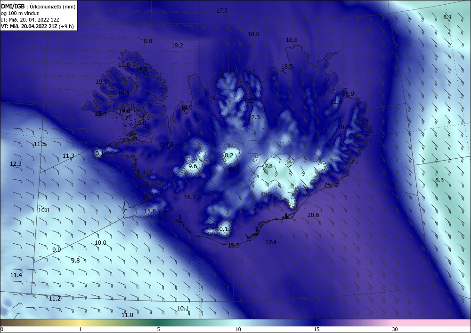Click the 11.8 value on Reykjanes
Viewport: 471px width, 333px height.
pos(150,211)
